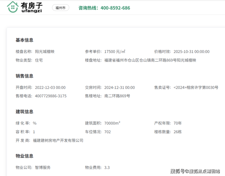Click the property name 阳光城檀映

click(x=45, y=52)
